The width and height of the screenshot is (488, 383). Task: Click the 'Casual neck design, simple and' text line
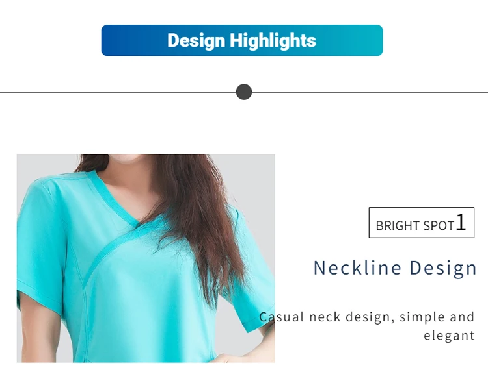pyautogui.click(x=366, y=317)
